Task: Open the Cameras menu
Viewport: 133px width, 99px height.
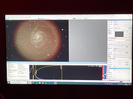Action: (x=9, y=17)
